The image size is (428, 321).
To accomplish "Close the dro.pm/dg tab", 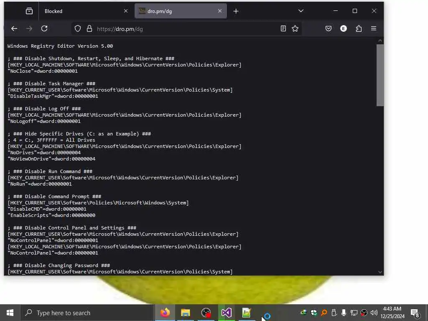I will point(220,11).
